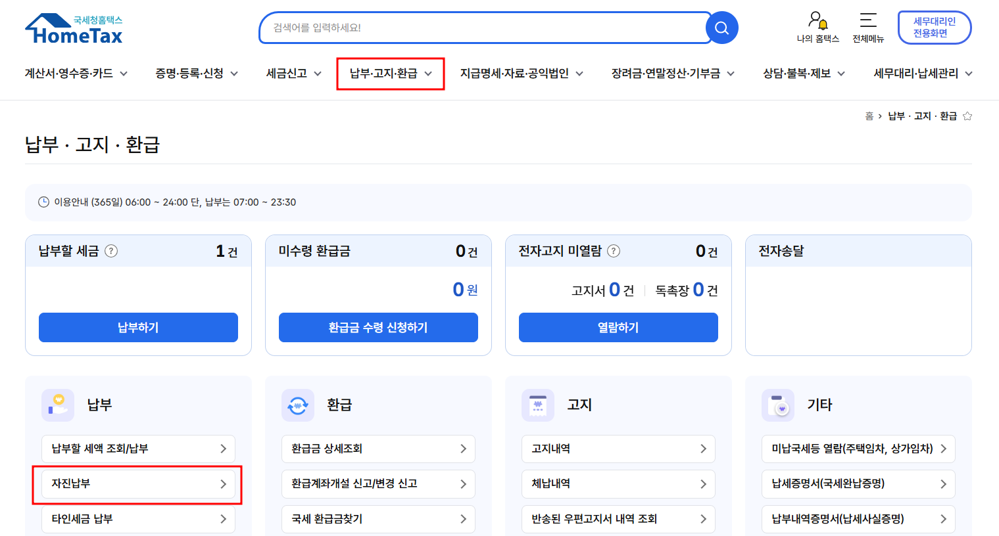Screen dimensions: 999x536
Task: Click help icon beside 전자고지 미열람
Action: pyautogui.click(x=614, y=251)
